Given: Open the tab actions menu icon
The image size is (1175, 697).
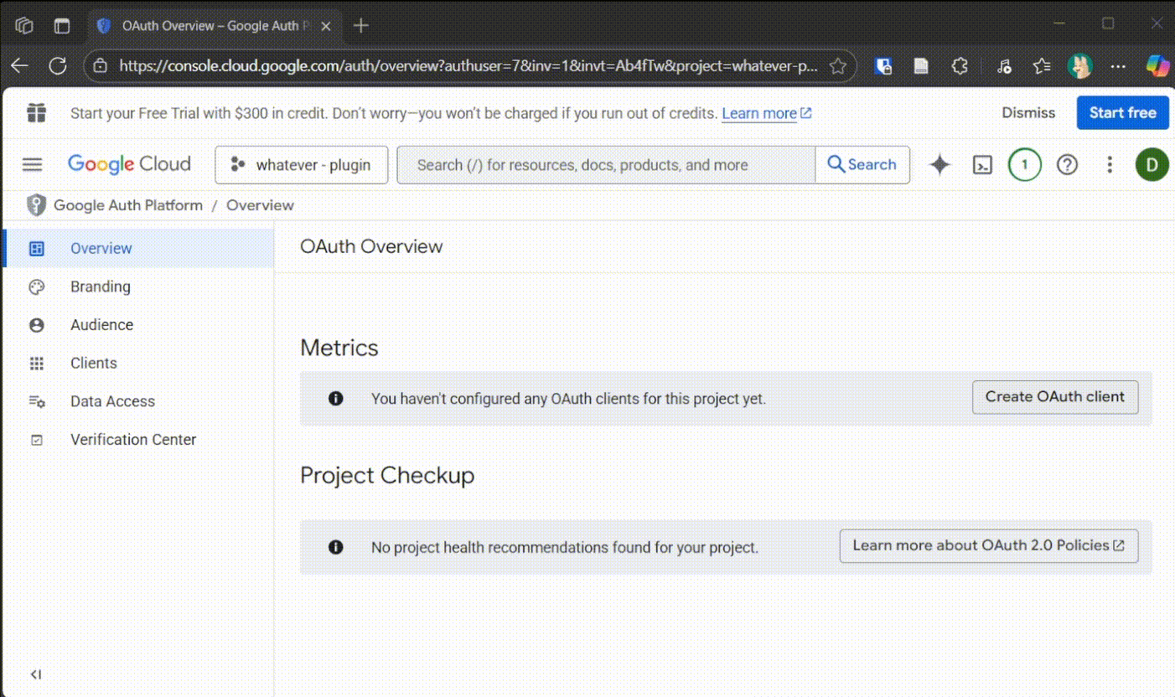Looking at the screenshot, I should pyautogui.click(x=62, y=26).
